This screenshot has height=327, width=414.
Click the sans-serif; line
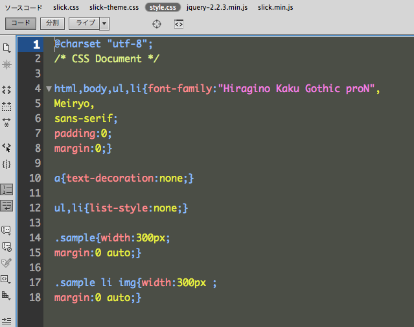[86, 119]
